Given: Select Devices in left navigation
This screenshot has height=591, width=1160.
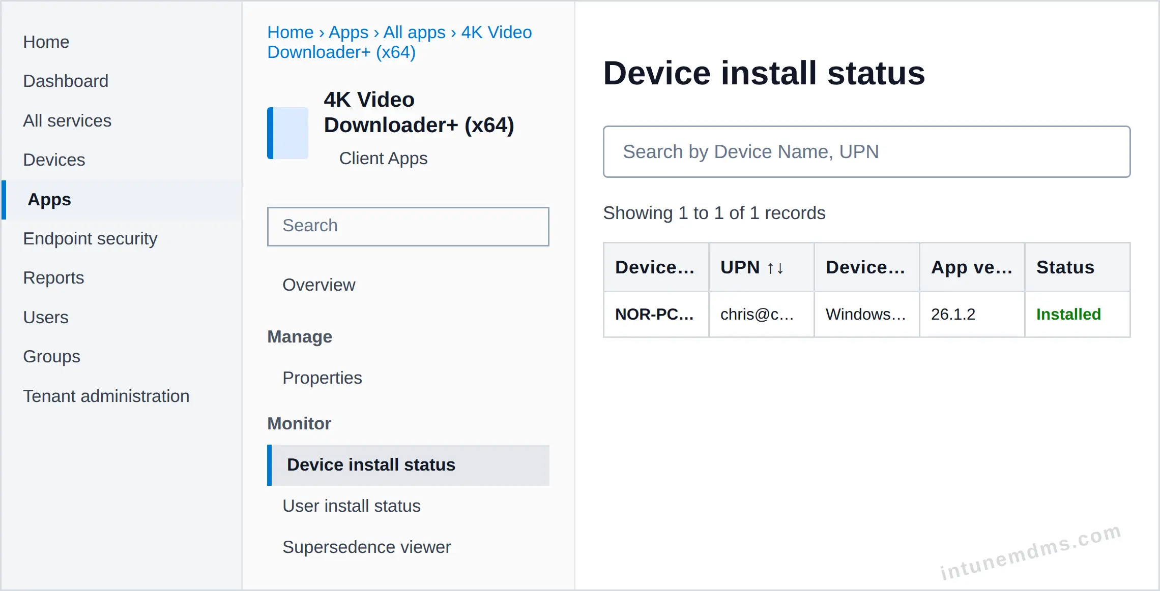Looking at the screenshot, I should (54, 160).
